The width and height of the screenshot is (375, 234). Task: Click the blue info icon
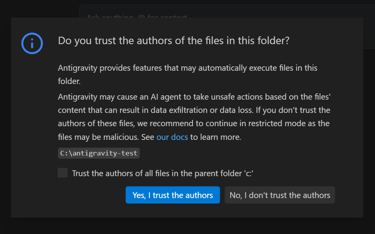[x=32, y=43]
